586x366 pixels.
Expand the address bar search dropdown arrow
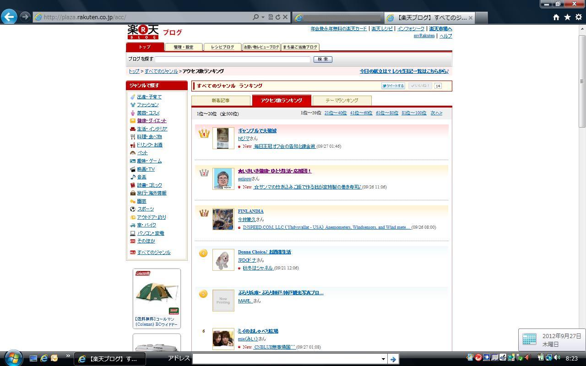(x=263, y=17)
